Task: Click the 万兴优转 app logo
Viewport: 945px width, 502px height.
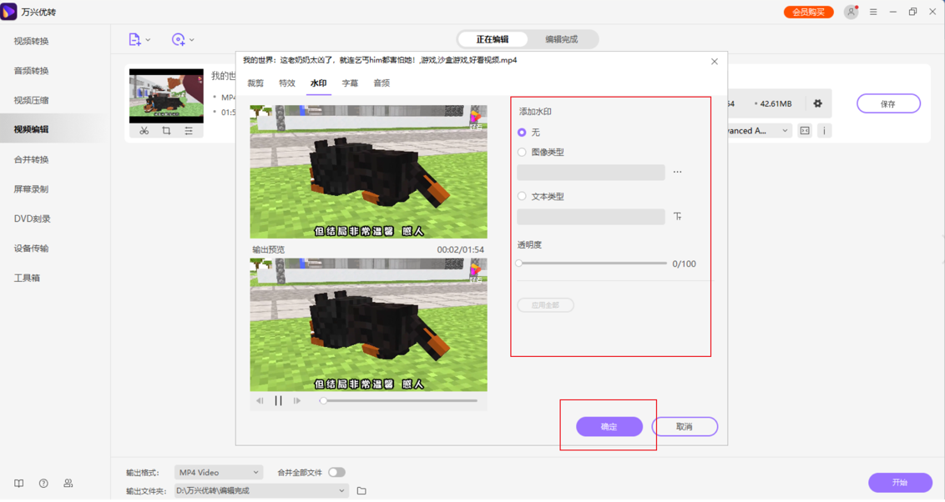Action: (x=8, y=12)
